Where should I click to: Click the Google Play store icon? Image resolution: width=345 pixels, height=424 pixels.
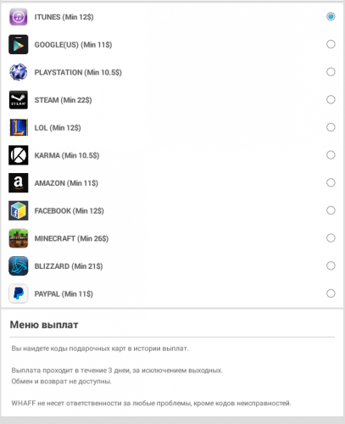point(19,44)
